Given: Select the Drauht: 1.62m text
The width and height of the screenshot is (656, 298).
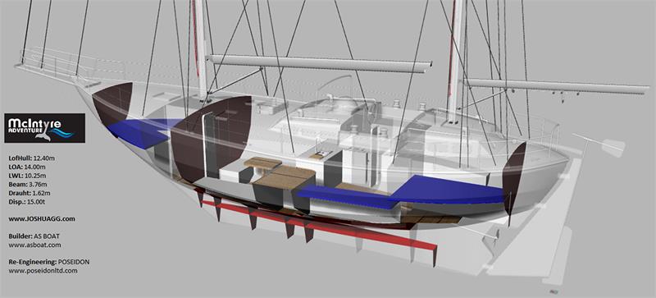Looking at the screenshot, I should (30, 193).
